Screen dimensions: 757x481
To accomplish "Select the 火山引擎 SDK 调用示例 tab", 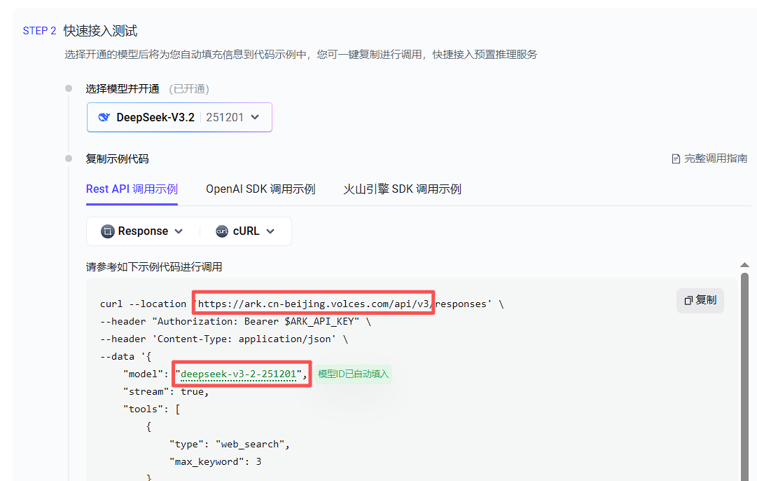I will [x=402, y=189].
